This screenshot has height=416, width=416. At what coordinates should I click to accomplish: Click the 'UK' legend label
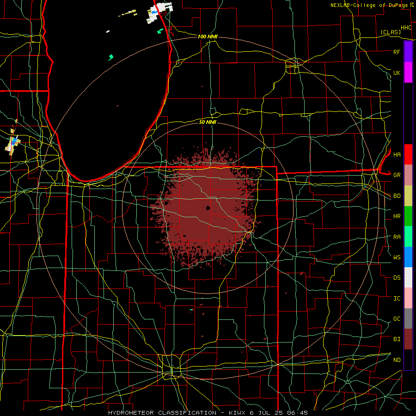pyautogui.click(x=397, y=73)
